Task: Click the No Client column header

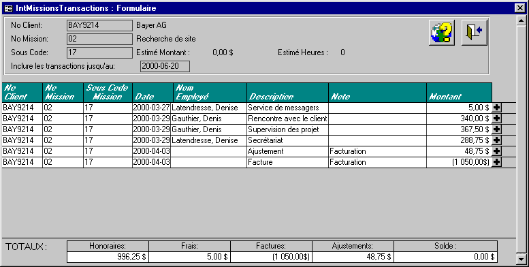Action: 22,93
